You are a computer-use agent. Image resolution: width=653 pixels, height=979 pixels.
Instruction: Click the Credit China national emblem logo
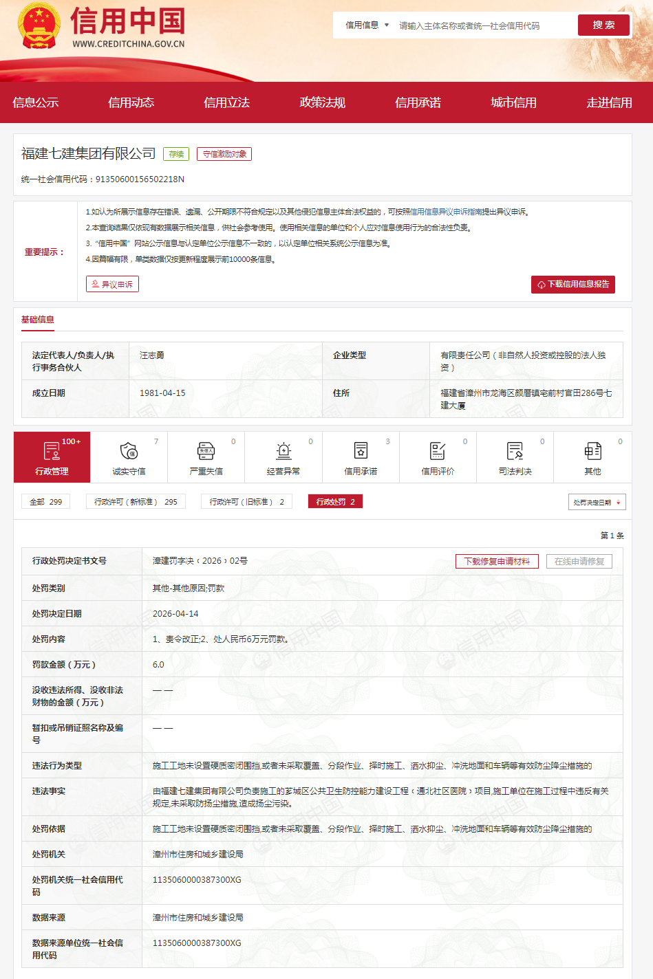[x=39, y=26]
